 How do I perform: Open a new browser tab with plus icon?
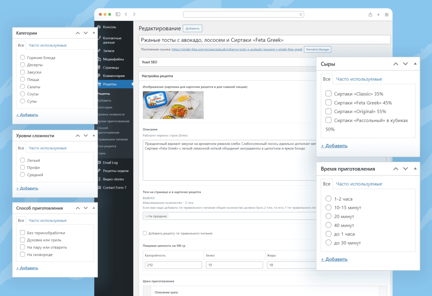coord(378,15)
